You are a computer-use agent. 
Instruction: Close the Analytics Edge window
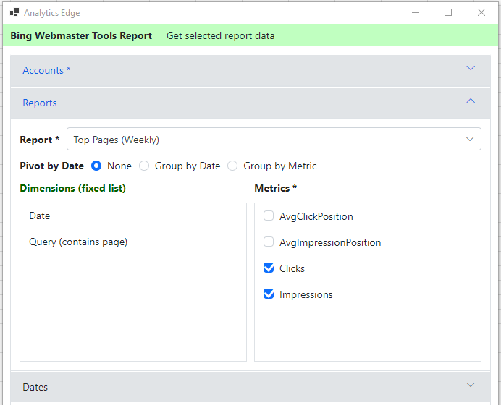click(x=481, y=12)
